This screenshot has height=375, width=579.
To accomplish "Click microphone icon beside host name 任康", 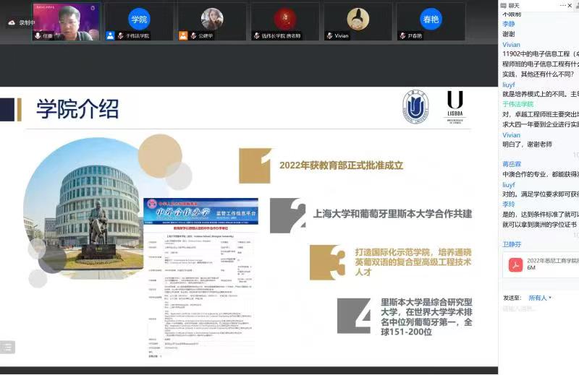I will [37, 35].
